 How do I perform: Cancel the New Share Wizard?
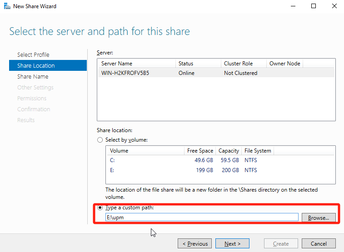click(x=318, y=244)
